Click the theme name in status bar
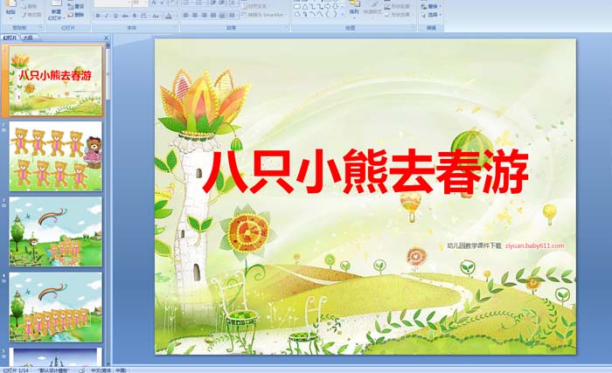This screenshot has height=373, width=612. (54, 370)
